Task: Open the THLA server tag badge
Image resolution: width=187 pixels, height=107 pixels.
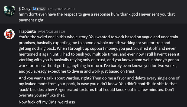Action: 39,9
